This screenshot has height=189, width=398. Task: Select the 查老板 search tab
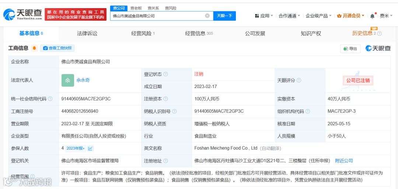[136, 8]
